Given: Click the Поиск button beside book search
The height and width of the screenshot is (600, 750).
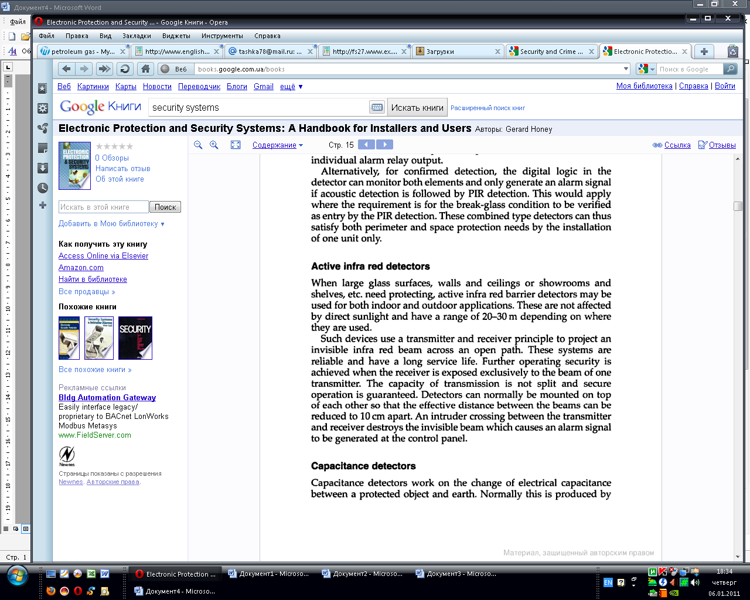Looking at the screenshot, I should (x=165, y=207).
